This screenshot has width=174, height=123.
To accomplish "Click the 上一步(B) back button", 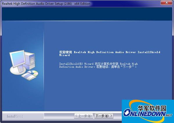I will tap(84, 116).
